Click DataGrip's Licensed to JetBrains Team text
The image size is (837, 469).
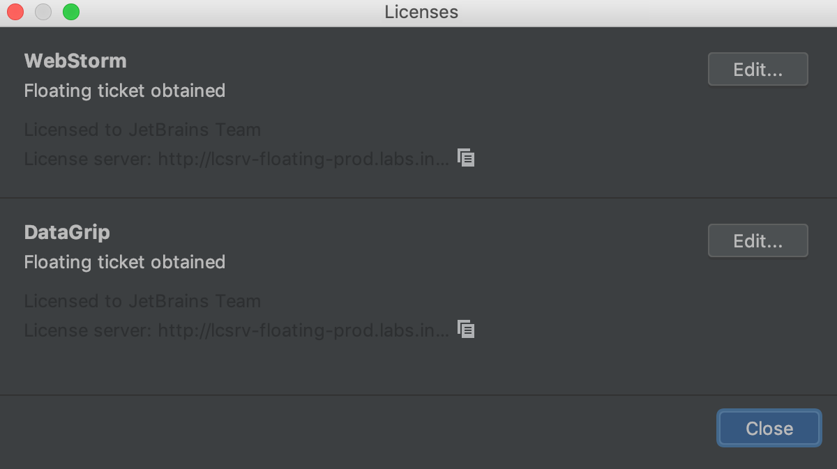click(x=142, y=301)
